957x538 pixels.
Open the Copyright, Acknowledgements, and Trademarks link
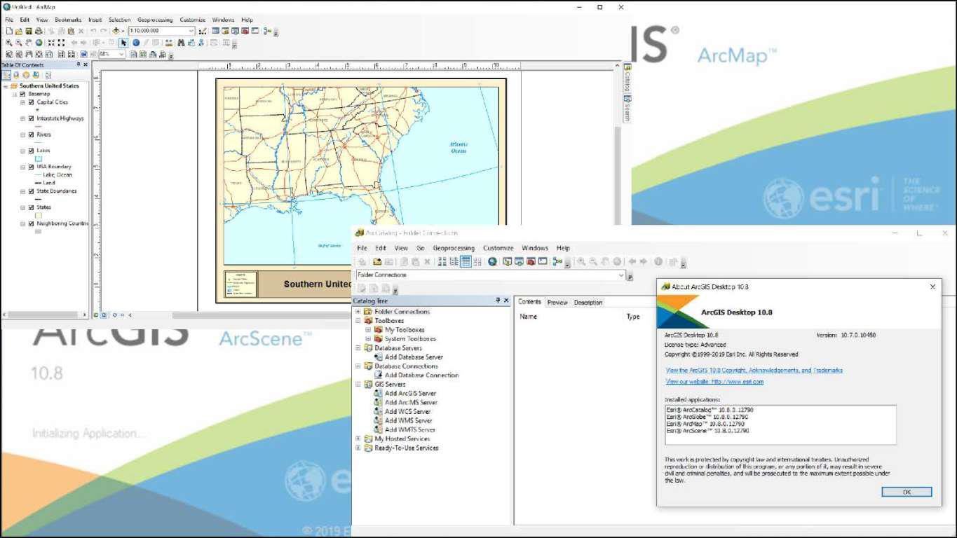(x=754, y=370)
